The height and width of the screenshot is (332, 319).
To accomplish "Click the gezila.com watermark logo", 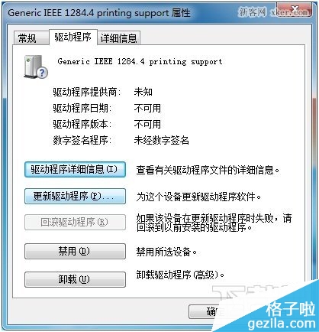I will (282, 316).
